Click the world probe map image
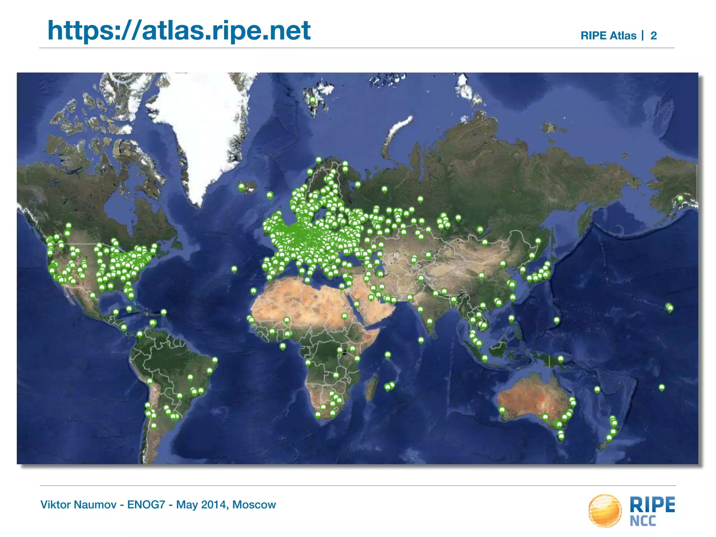 tap(357, 268)
